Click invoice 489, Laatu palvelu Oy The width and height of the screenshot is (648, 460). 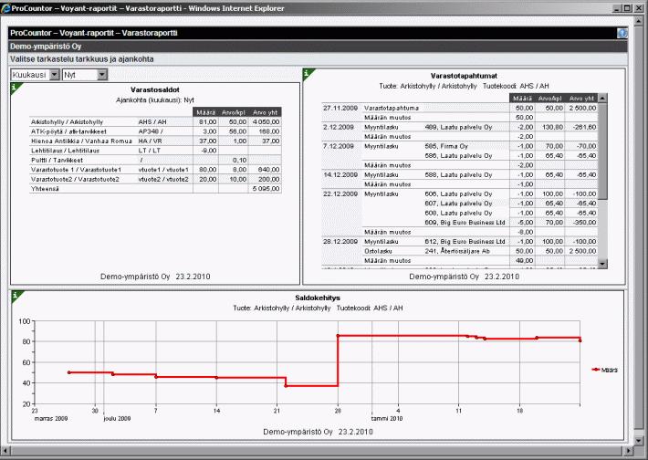(x=458, y=127)
